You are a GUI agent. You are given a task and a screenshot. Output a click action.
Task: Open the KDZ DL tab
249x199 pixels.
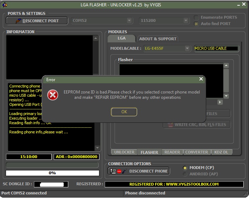tap(221, 152)
